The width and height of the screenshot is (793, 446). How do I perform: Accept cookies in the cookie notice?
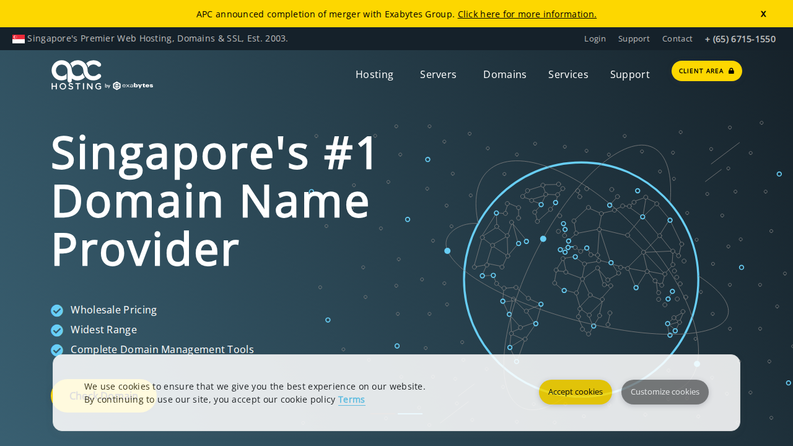pos(576,392)
